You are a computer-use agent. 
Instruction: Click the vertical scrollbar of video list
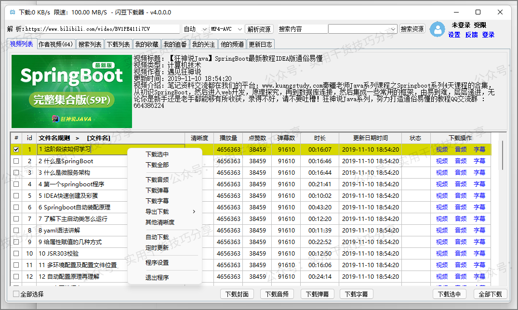pos(502,154)
